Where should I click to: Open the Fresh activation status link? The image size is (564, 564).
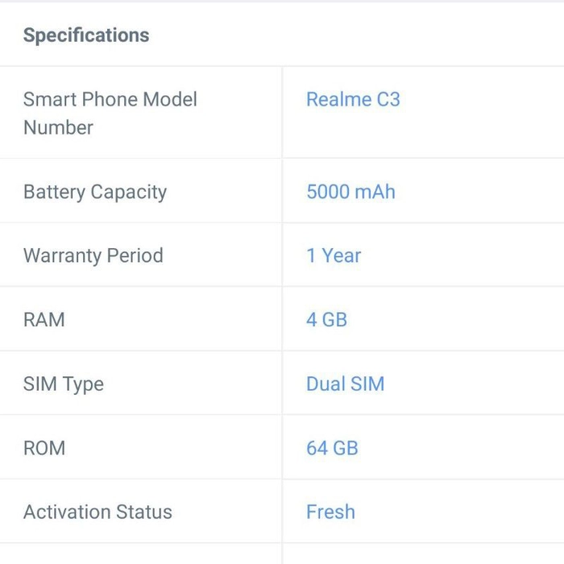pos(330,512)
